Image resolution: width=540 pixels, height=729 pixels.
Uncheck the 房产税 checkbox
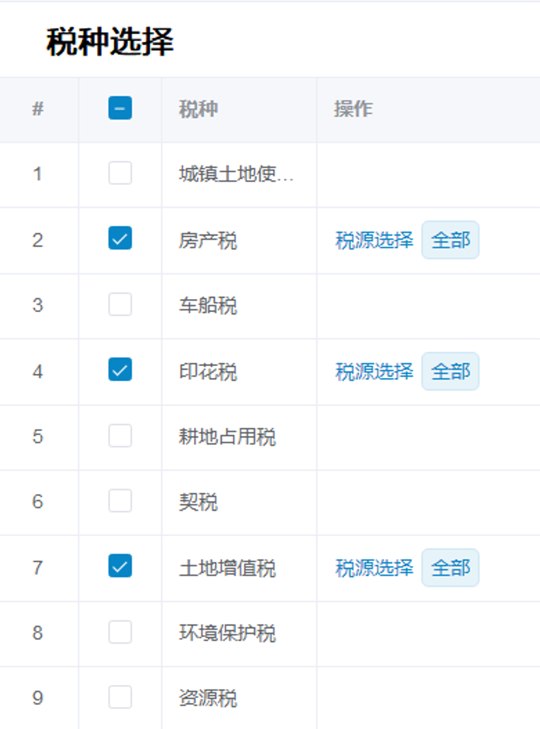120,238
